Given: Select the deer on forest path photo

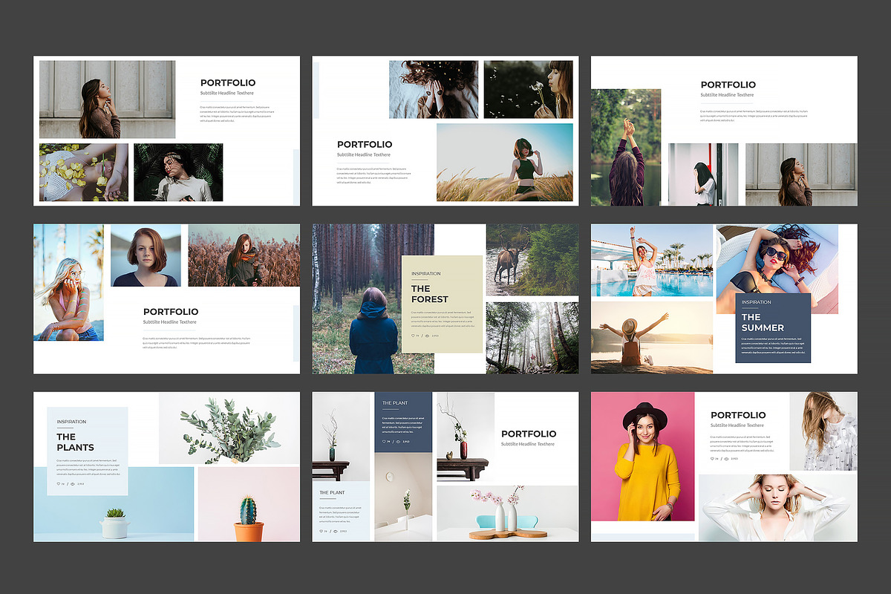Looking at the screenshot, I should point(532,260).
